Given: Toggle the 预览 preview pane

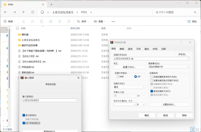Looking at the screenshot, I should (x=192, y=21).
